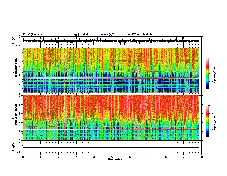Click the ch.2 "Frequency (kHz)" axis label
227x176 pixels.
coord(16,114)
